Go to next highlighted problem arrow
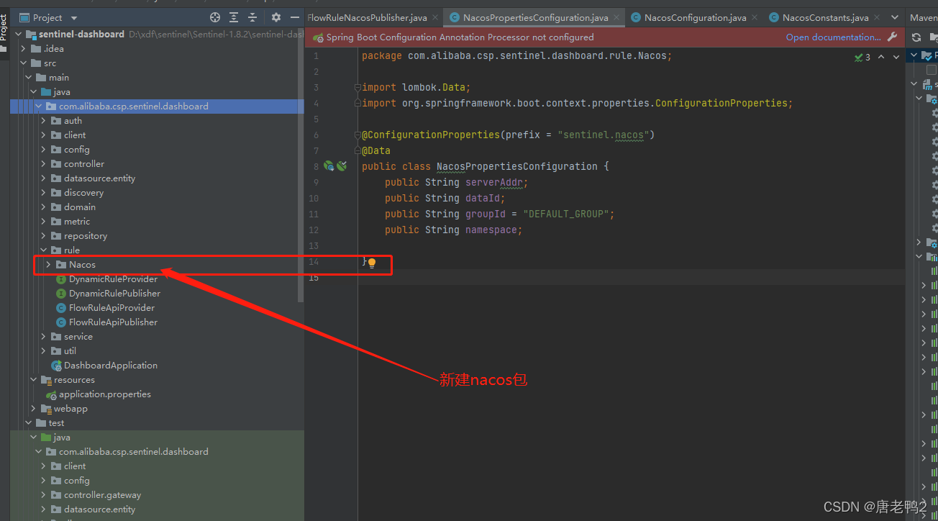 [896, 57]
